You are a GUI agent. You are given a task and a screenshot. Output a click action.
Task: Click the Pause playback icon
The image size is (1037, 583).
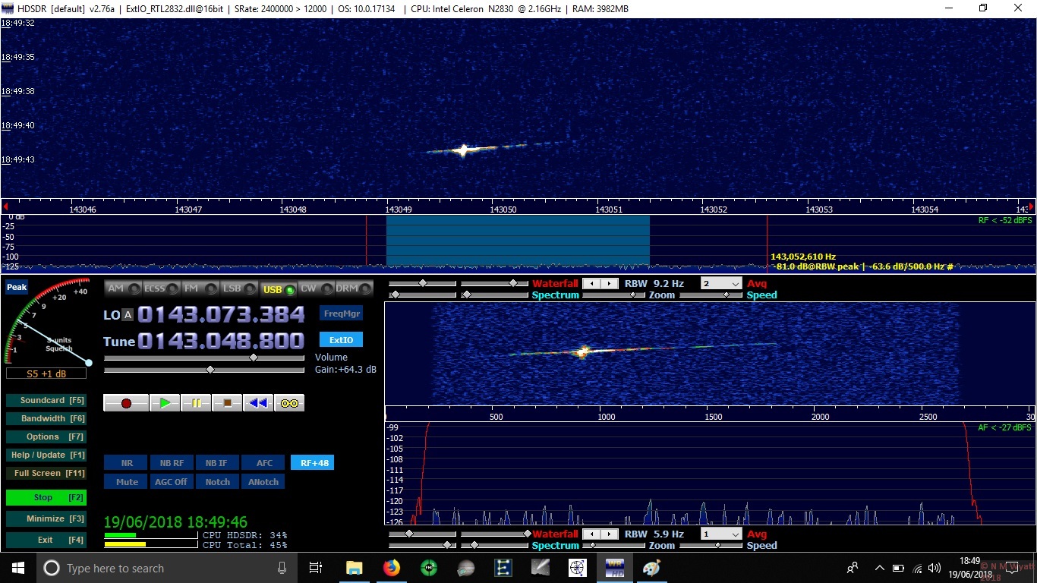tap(196, 402)
